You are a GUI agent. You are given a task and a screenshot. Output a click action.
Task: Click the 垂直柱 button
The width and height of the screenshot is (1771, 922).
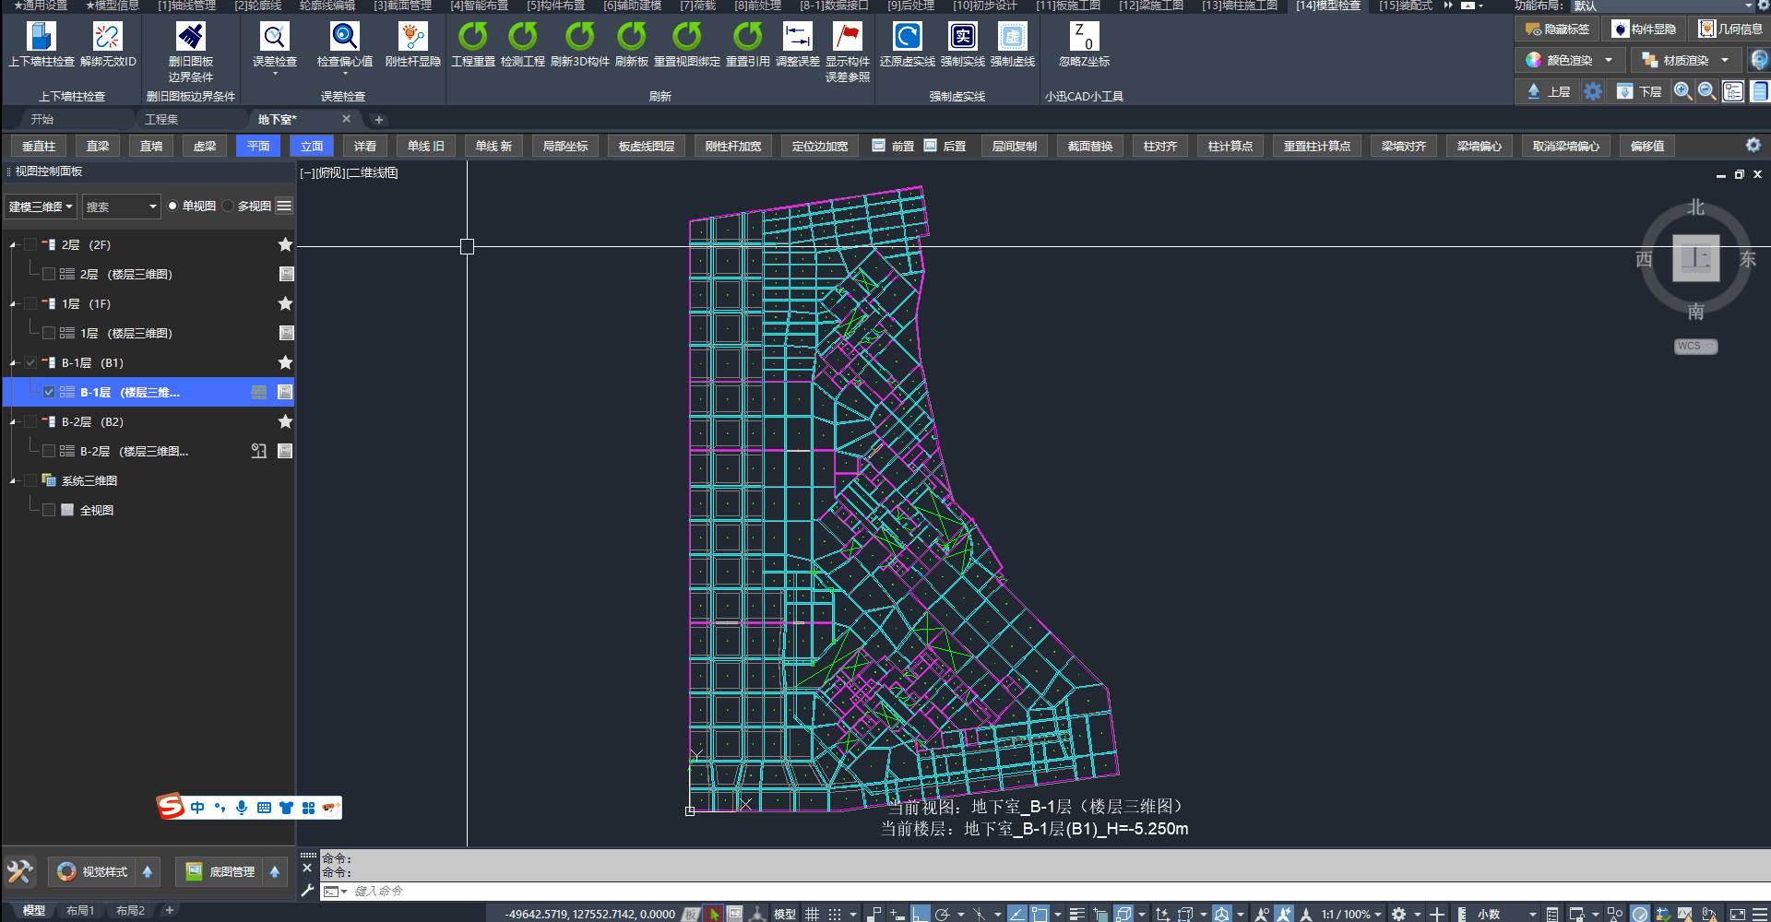39,147
